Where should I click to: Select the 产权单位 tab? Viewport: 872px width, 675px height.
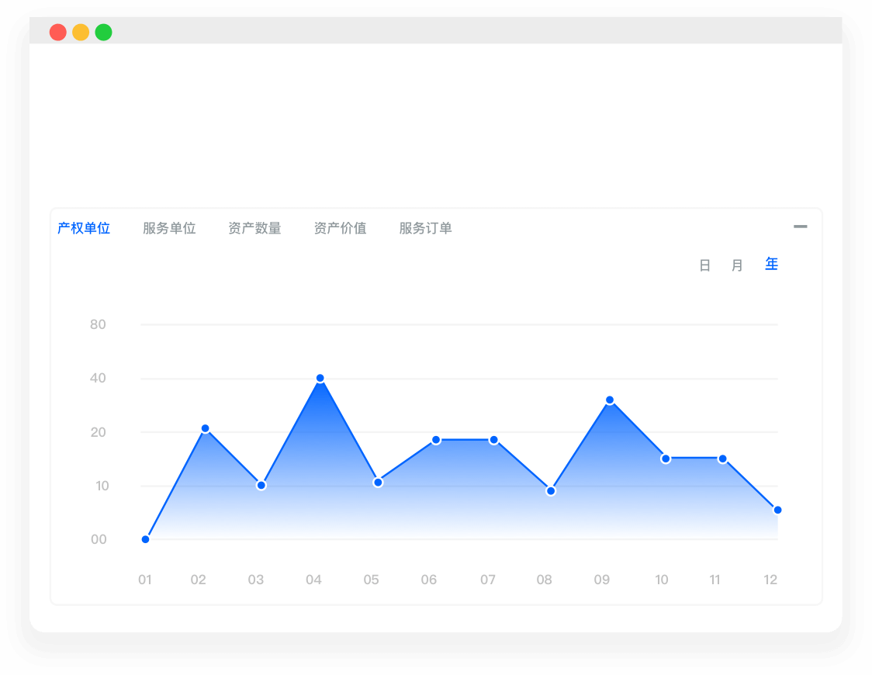84,228
